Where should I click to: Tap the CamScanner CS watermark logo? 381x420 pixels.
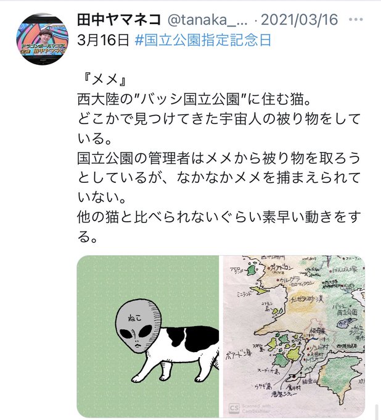pyautogui.click(x=234, y=408)
